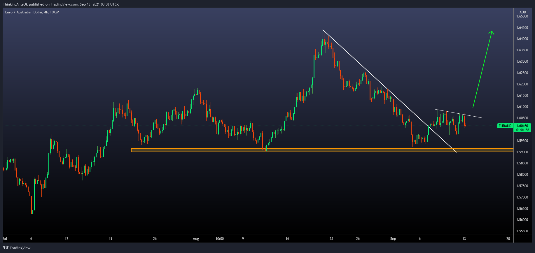
Task: Click the TradingView logo icon
Action: 6,248
